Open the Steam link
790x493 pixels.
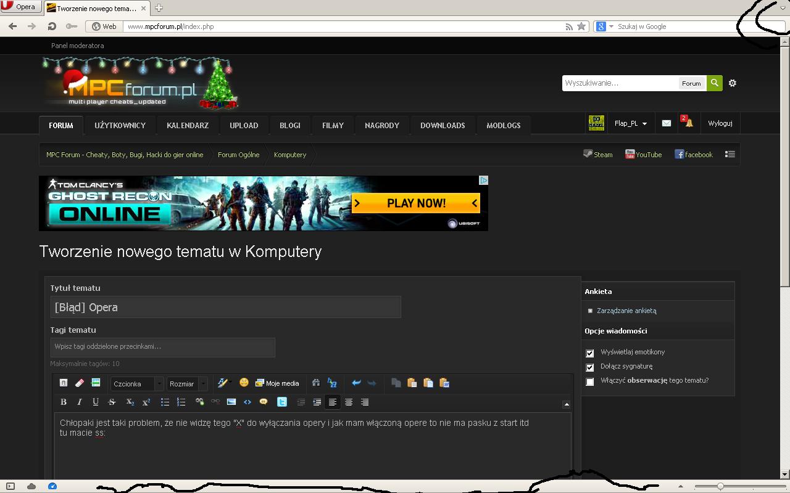coord(598,154)
